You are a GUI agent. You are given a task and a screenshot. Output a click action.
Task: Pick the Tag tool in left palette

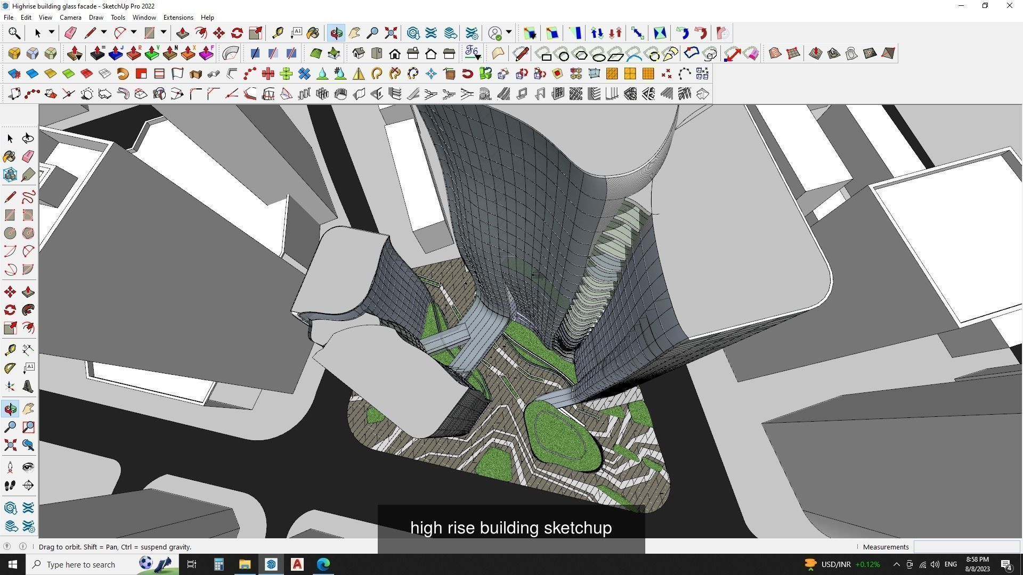(x=28, y=175)
